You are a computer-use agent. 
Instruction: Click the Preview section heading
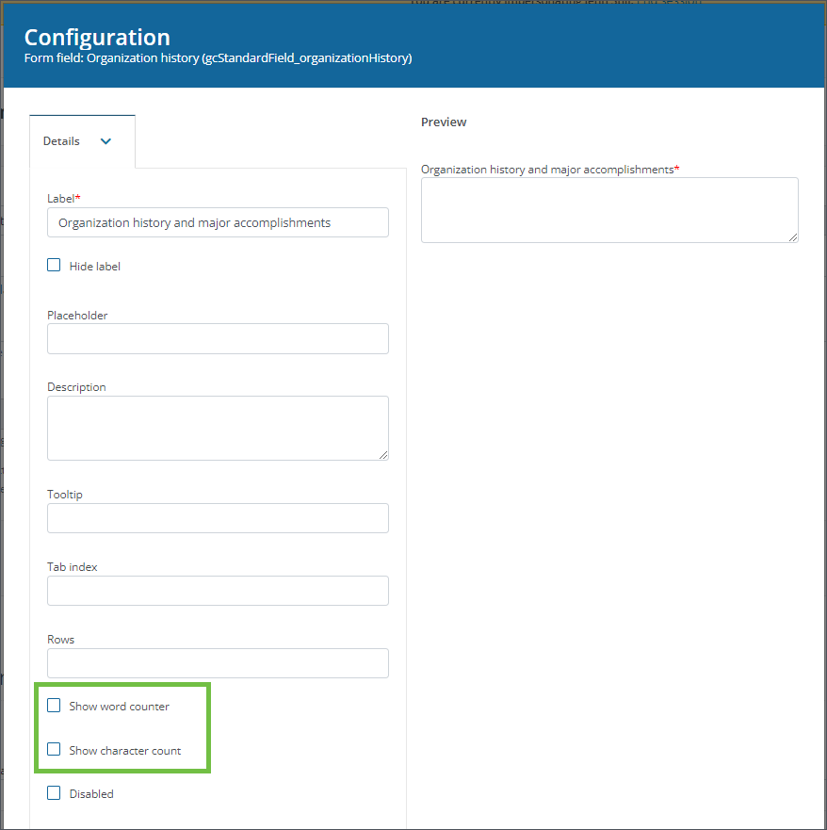coord(444,122)
